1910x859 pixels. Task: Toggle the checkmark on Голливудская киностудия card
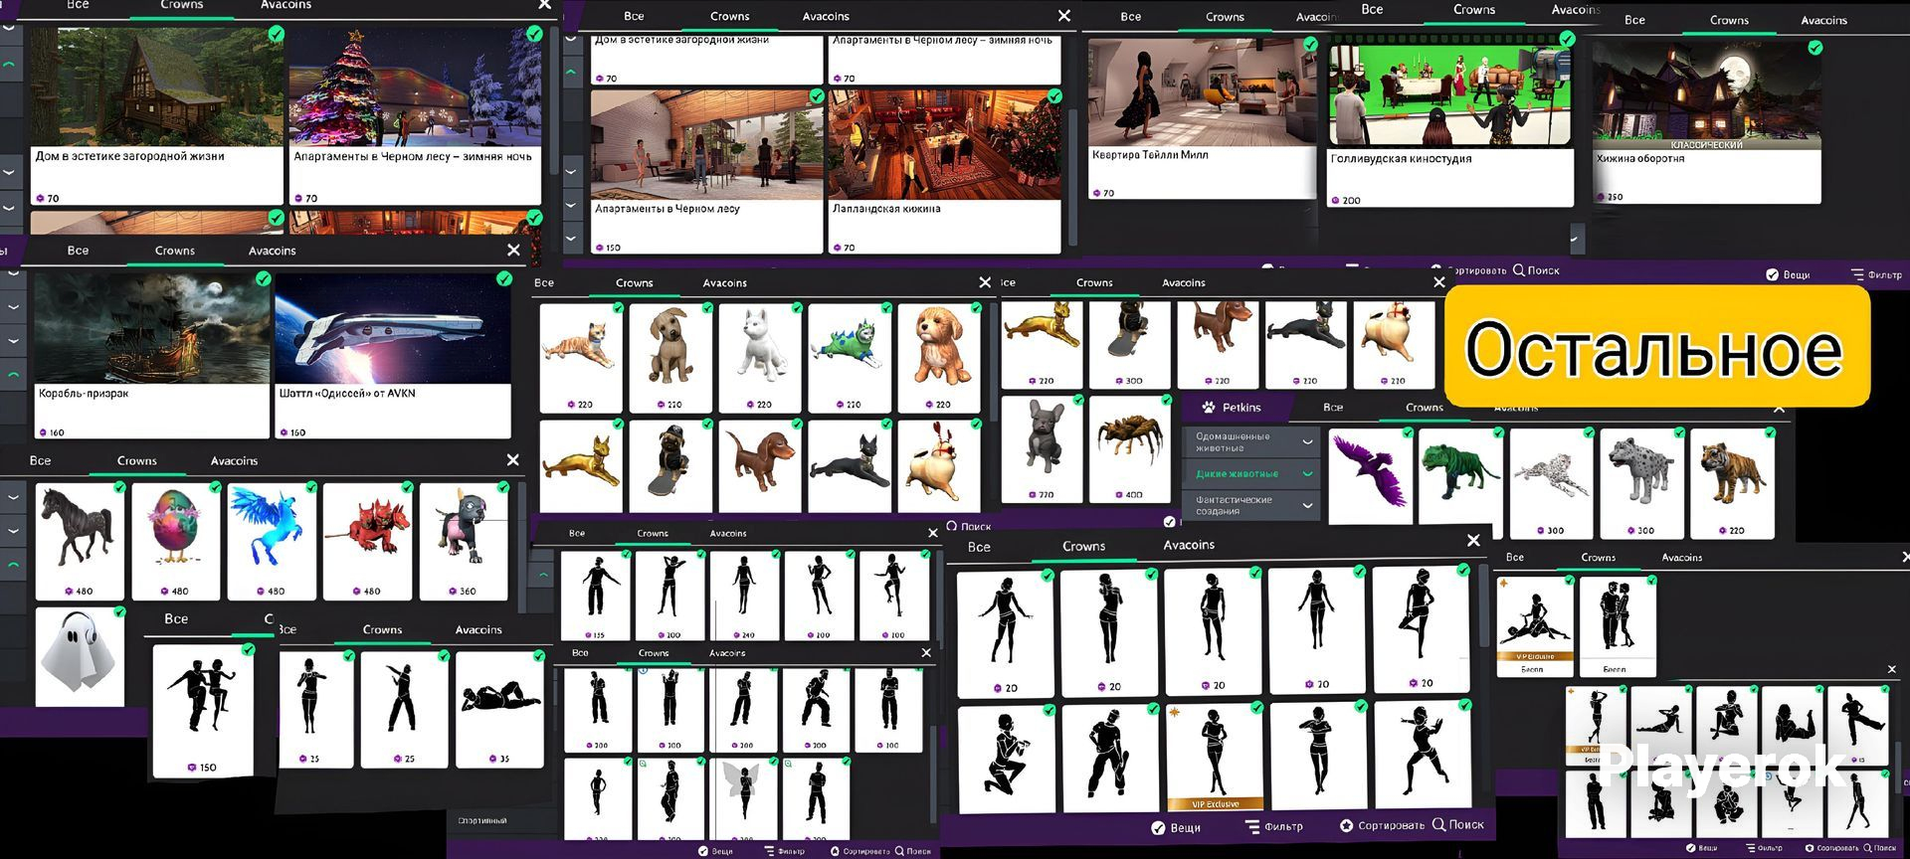(x=1567, y=39)
